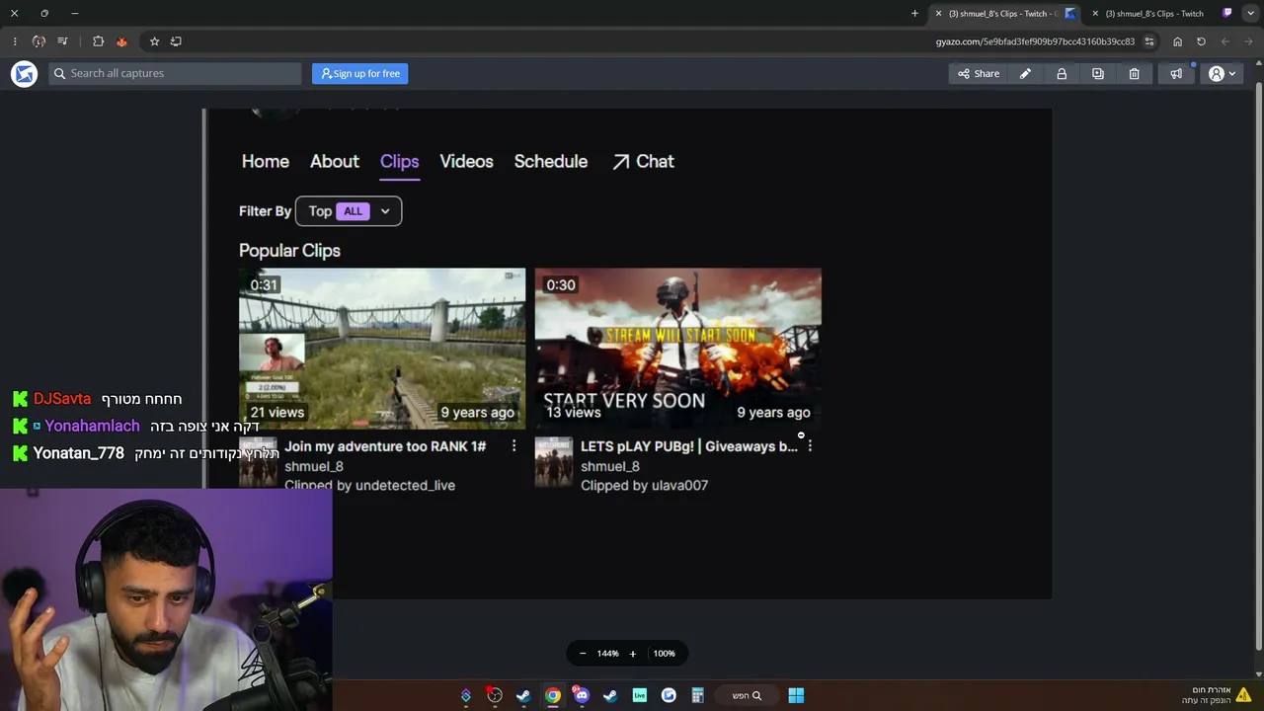
Task: Click the Clipped by ulava007 text
Action: [x=644, y=486]
